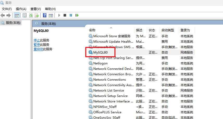The height and width of the screenshot is (119, 223).
Task: Sort by the 启动类型 column header
Action: click(168, 30)
